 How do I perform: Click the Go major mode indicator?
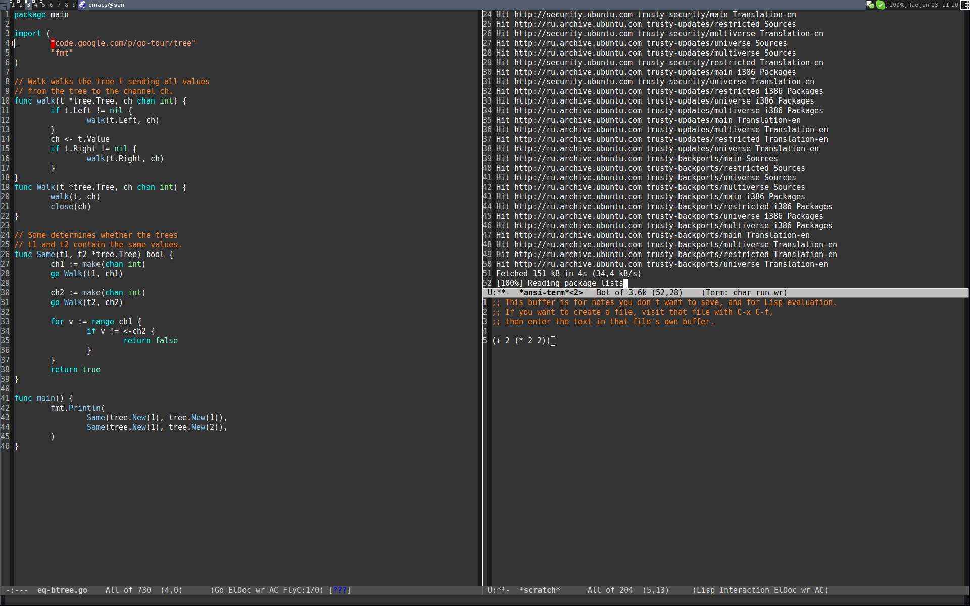219,590
